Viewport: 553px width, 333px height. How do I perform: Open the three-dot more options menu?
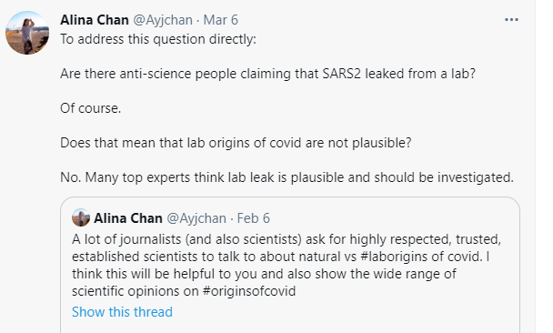(511, 20)
